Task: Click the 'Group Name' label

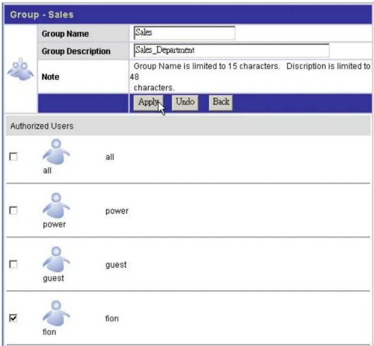Action: tap(65, 34)
